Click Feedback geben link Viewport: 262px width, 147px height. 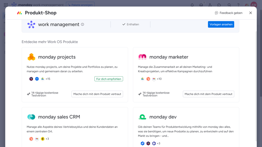[x=229, y=13]
